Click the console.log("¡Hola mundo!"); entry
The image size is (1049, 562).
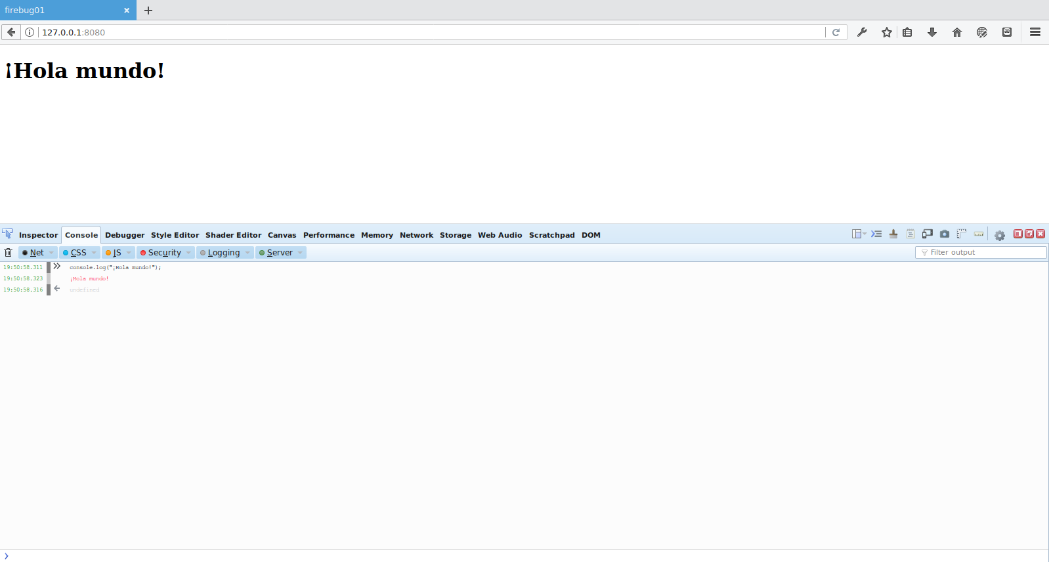pos(115,267)
